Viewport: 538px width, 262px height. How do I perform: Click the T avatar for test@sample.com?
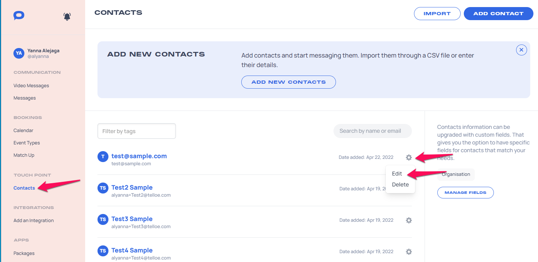[x=103, y=157]
